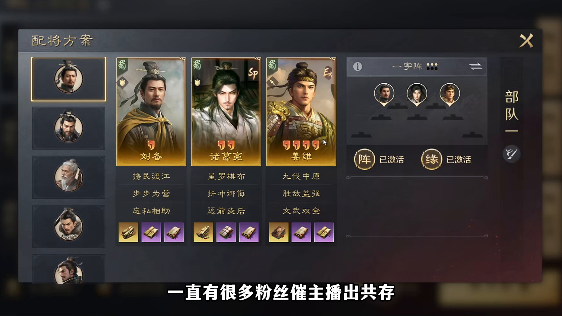Choose the white-haired elder lineup in sidebar
This screenshot has height=316, width=562.
(x=68, y=177)
